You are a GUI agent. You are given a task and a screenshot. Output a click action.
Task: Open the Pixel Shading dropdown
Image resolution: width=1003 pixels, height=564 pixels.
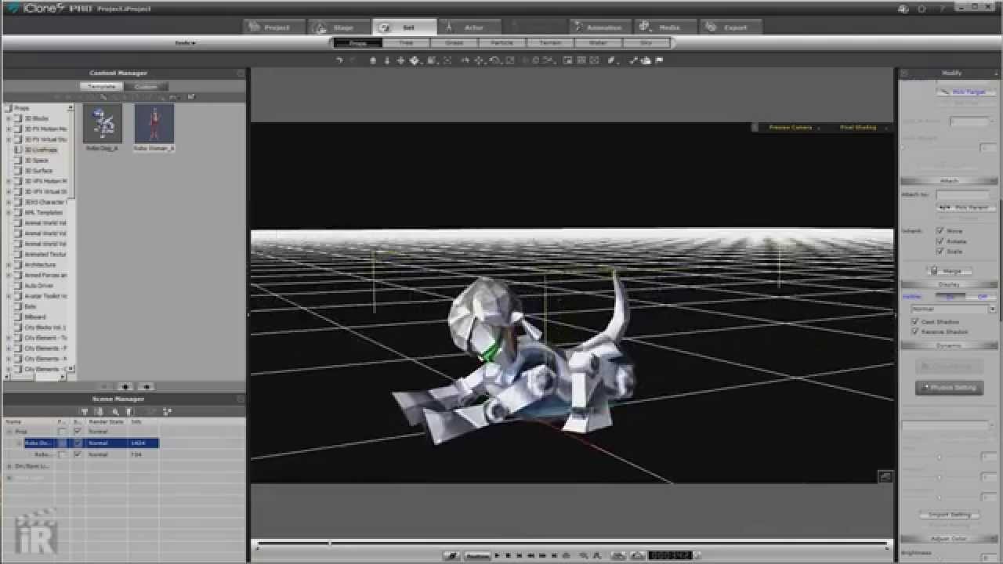860,127
